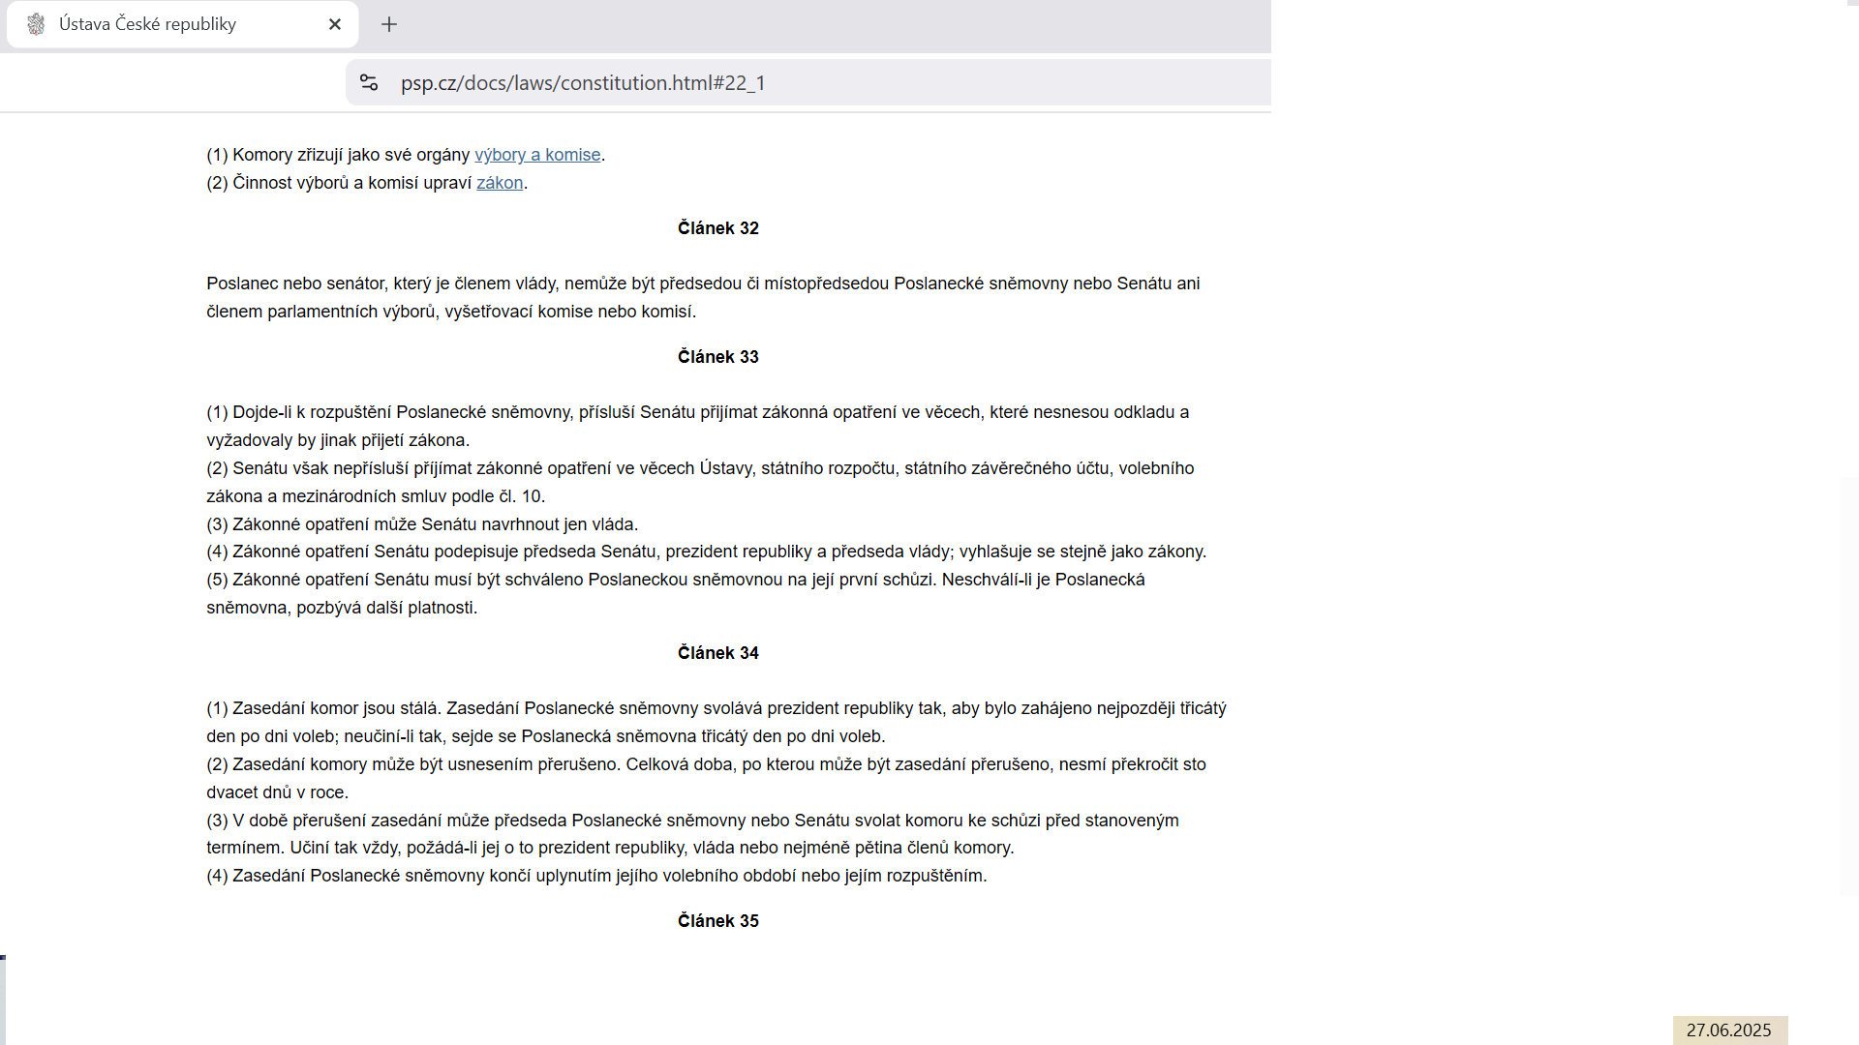Click paragraph (4) about Zasedání Poslanecké sněmovny končí

point(596,876)
